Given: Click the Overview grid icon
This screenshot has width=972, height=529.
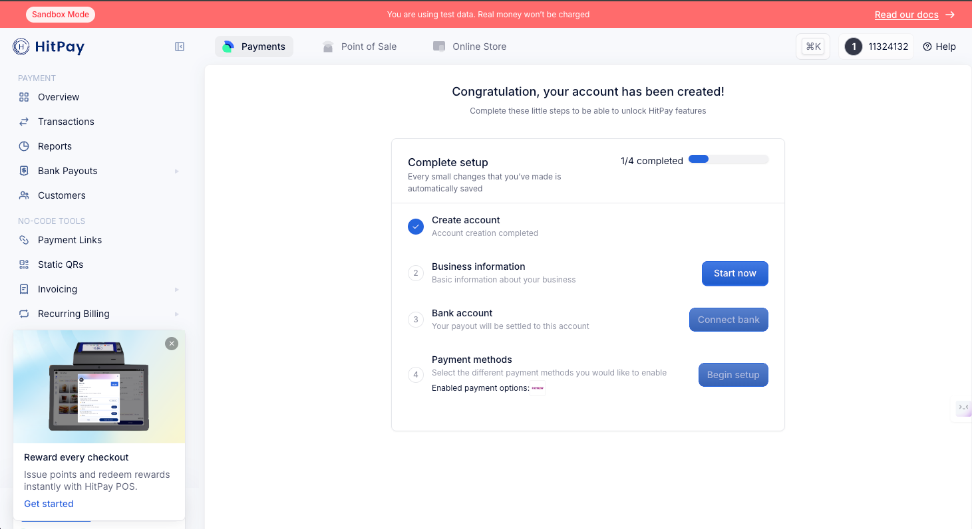Looking at the screenshot, I should (24, 97).
